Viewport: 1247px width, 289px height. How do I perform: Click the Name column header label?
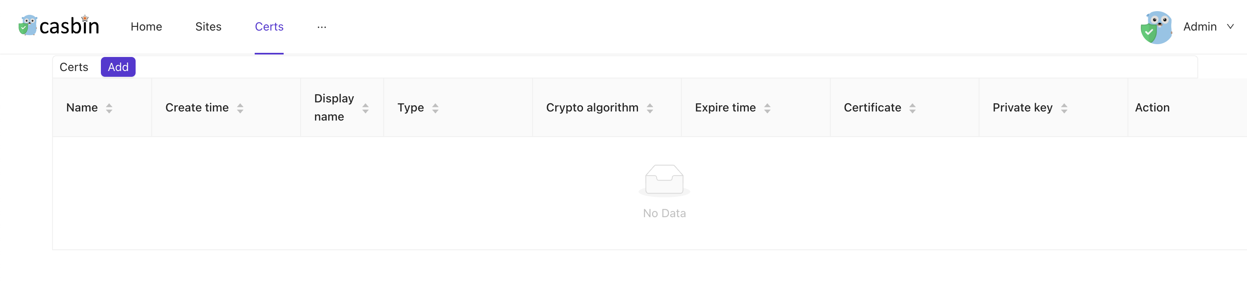[x=82, y=107]
